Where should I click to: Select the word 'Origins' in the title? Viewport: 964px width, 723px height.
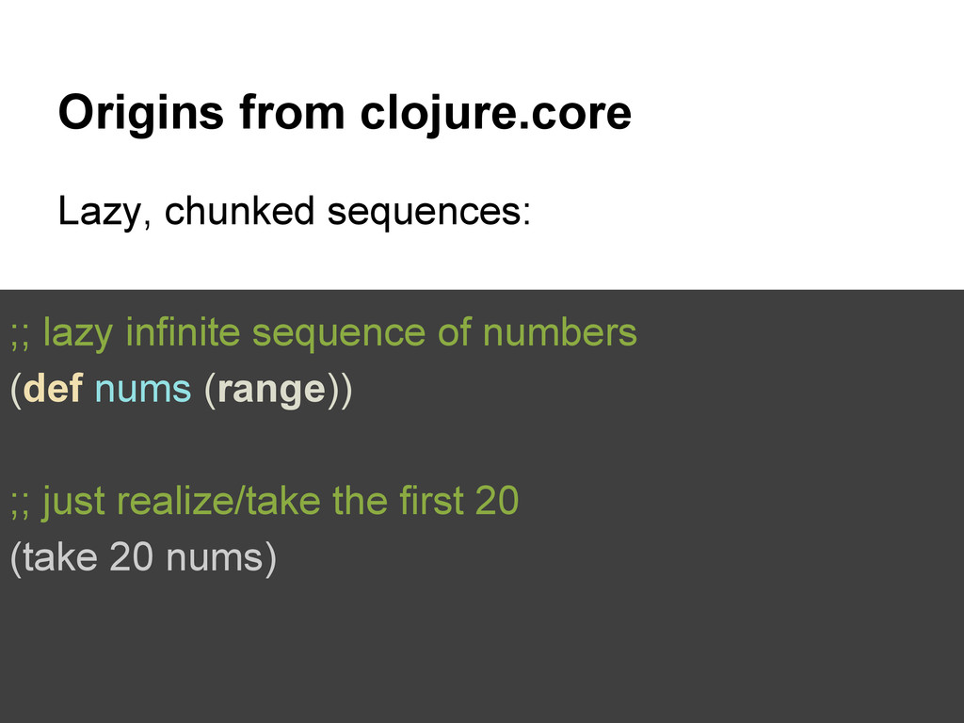click(141, 114)
